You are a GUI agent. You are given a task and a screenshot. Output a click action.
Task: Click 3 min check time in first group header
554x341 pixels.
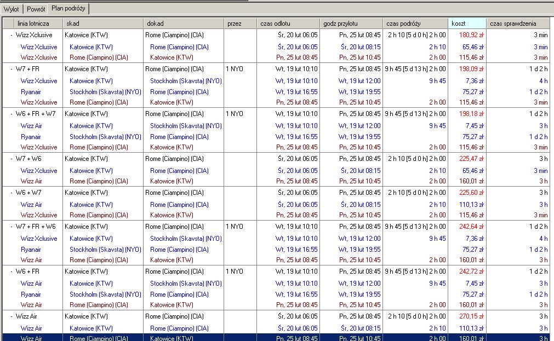click(540, 35)
